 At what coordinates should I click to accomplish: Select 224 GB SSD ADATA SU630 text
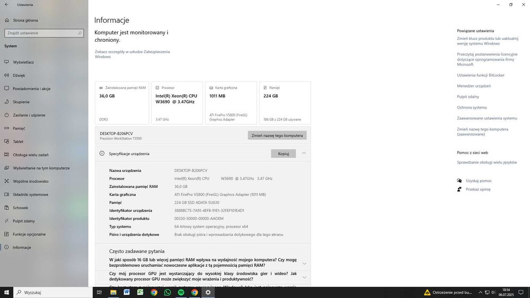click(x=197, y=203)
